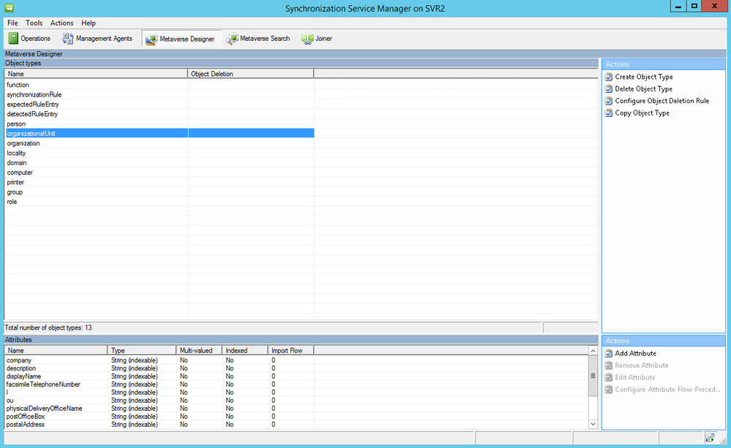The image size is (731, 448).
Task: Click Configure Object Deletion Rule action
Action: pyautogui.click(x=662, y=101)
